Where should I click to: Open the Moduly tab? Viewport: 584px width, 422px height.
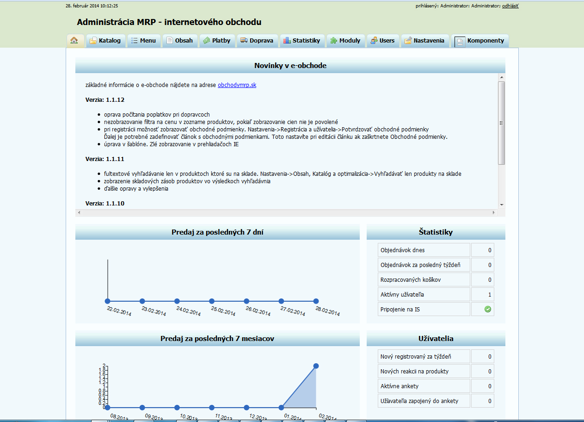tap(346, 41)
